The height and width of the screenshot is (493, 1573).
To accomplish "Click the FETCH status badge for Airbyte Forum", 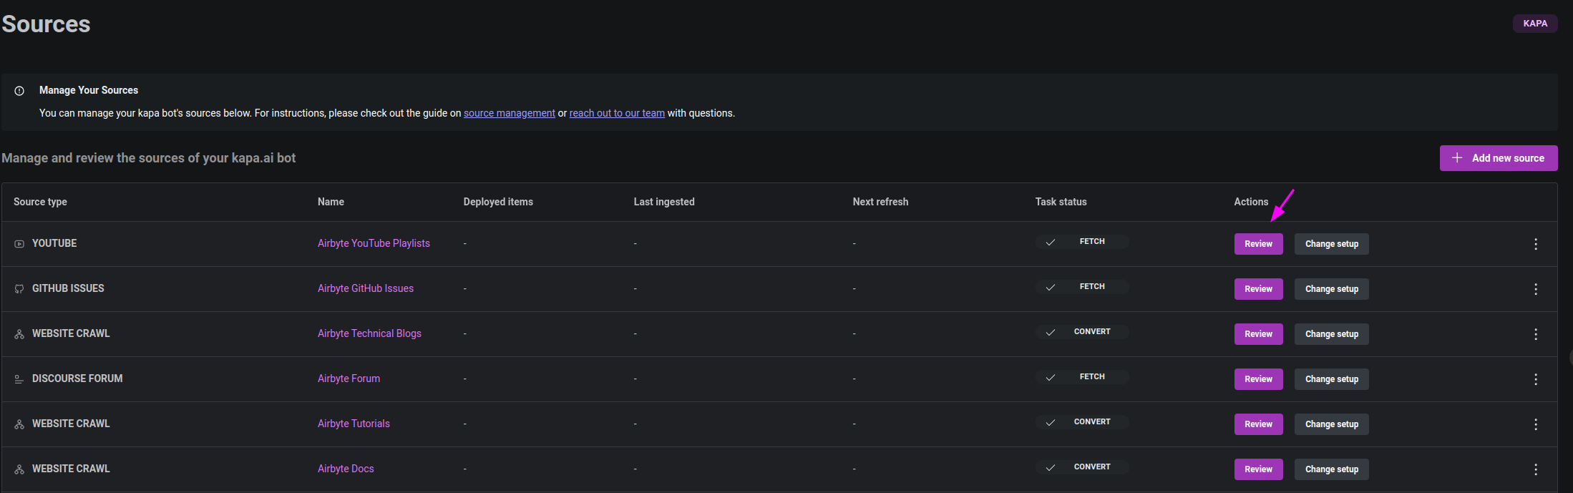I will 1082,377.
